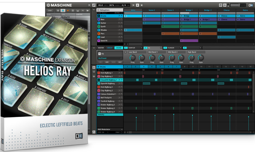Select the Projects filter icon in browser
Image resolution: width=255 pixels, height=152 pixels.
58,11
